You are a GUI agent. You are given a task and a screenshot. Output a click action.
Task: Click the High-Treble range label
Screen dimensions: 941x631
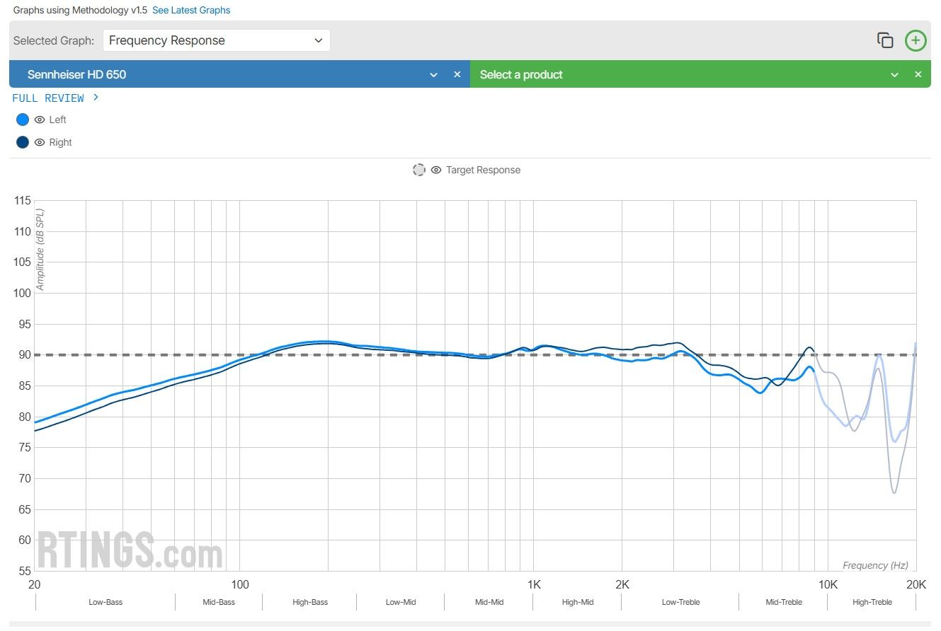(x=872, y=602)
